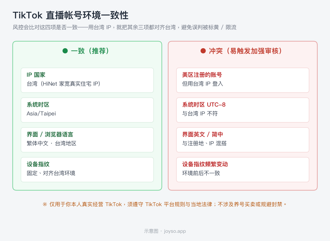This screenshot has width=330, height=241.
Task: Click the title 'TikTok 直播帐号环境一致性'
Action: [x=70, y=15]
